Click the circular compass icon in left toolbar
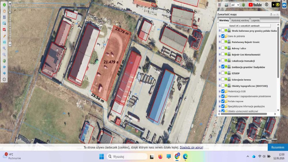 [4, 79]
